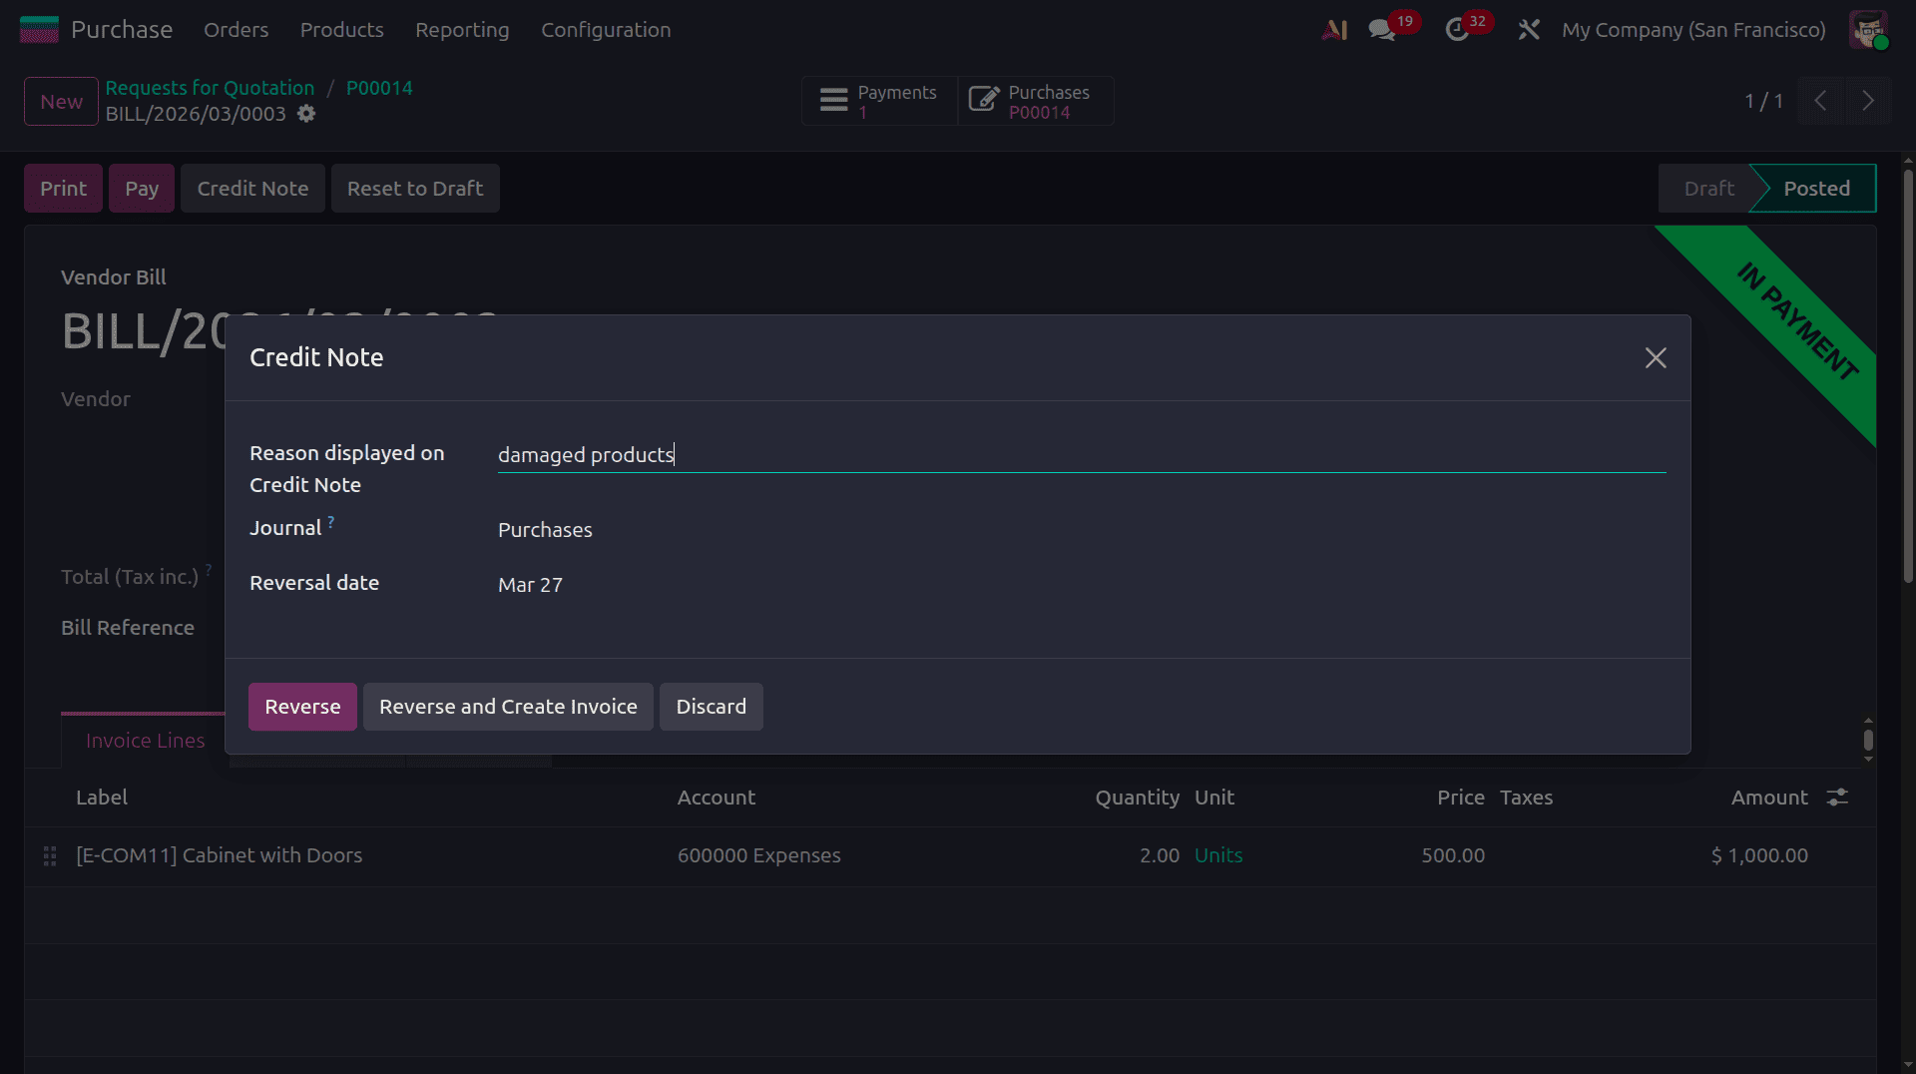
Task: Open the messages icon showing 19 notifications
Action: click(1381, 30)
